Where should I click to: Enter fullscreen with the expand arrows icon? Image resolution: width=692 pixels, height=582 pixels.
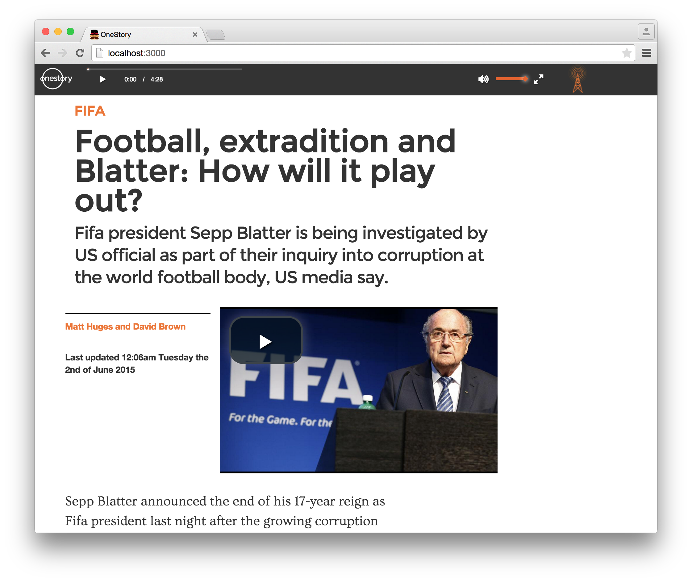pyautogui.click(x=538, y=79)
